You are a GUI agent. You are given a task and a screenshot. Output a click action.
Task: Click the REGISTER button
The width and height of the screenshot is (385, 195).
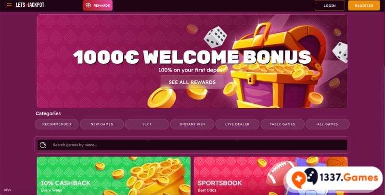[x=364, y=5]
